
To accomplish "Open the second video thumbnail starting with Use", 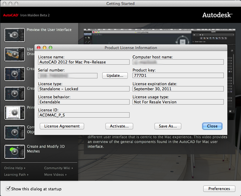I will (15, 55).
